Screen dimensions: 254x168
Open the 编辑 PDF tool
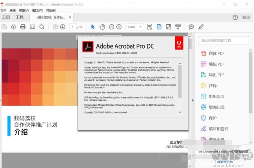click(x=213, y=64)
